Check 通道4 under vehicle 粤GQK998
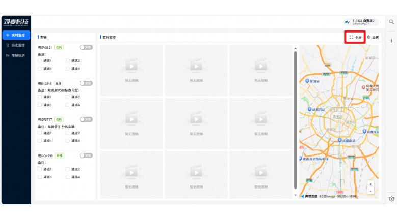The height and width of the screenshot is (219, 397). (x=68, y=177)
